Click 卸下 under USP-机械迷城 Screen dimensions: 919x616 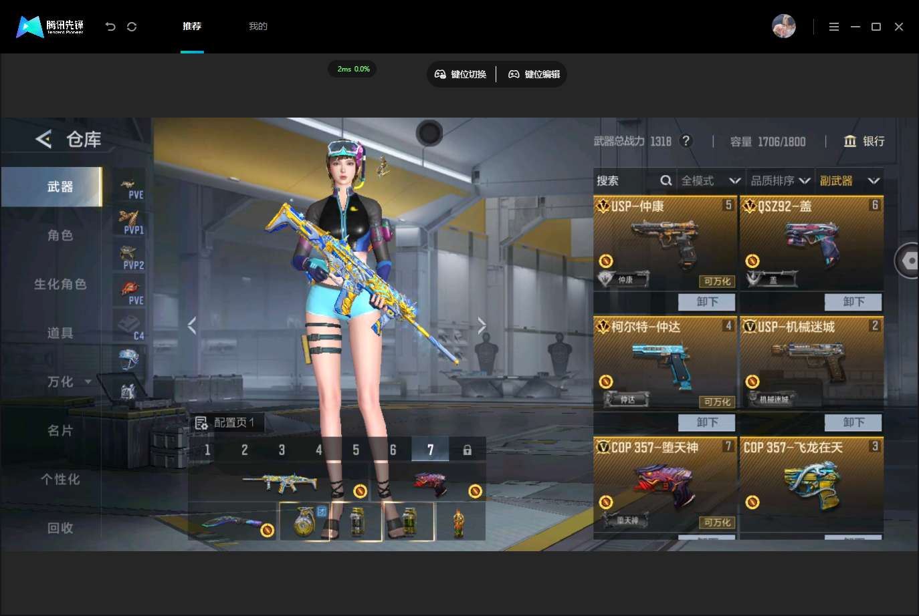click(x=853, y=422)
